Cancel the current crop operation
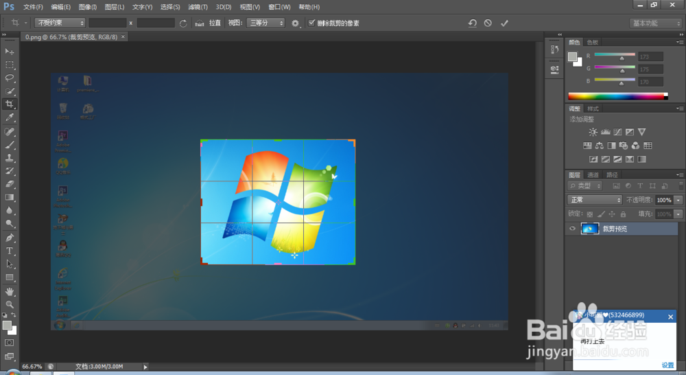 [x=488, y=23]
